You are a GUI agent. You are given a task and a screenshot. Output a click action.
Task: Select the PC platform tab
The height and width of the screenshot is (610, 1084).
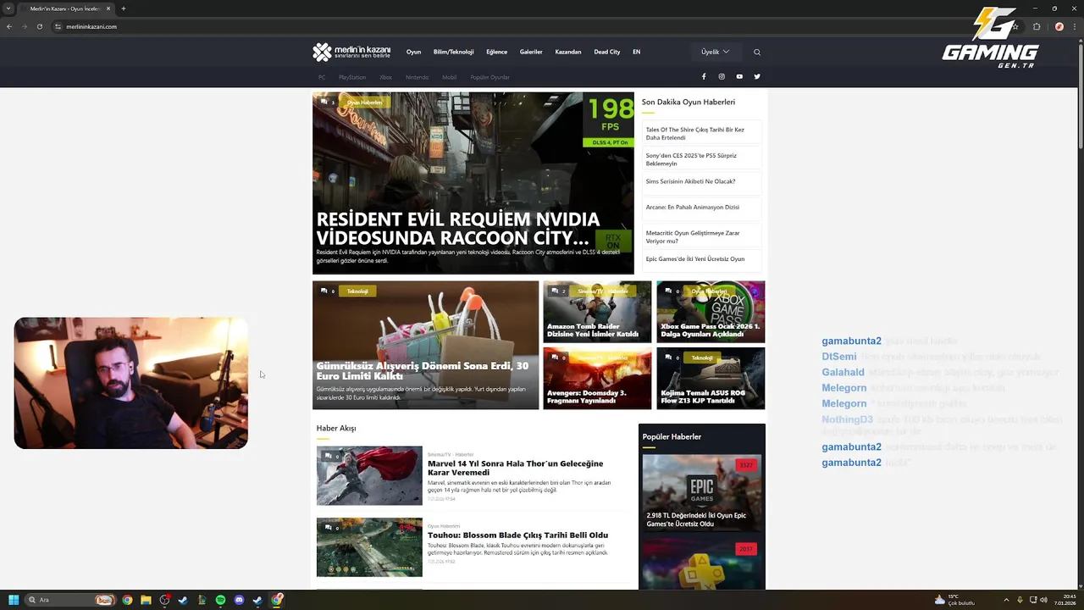tap(322, 77)
